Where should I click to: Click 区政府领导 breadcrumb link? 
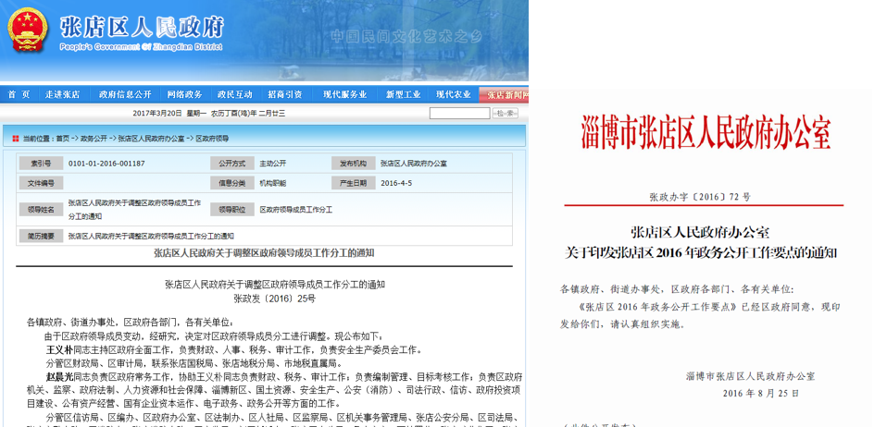tap(212, 138)
